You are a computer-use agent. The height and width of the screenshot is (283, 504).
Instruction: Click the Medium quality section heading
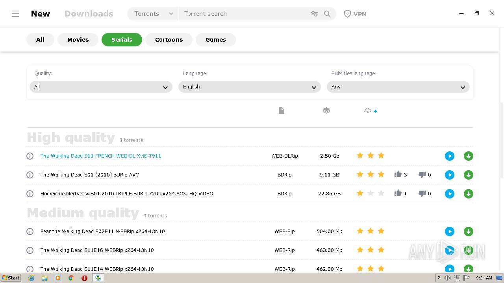coord(83,213)
